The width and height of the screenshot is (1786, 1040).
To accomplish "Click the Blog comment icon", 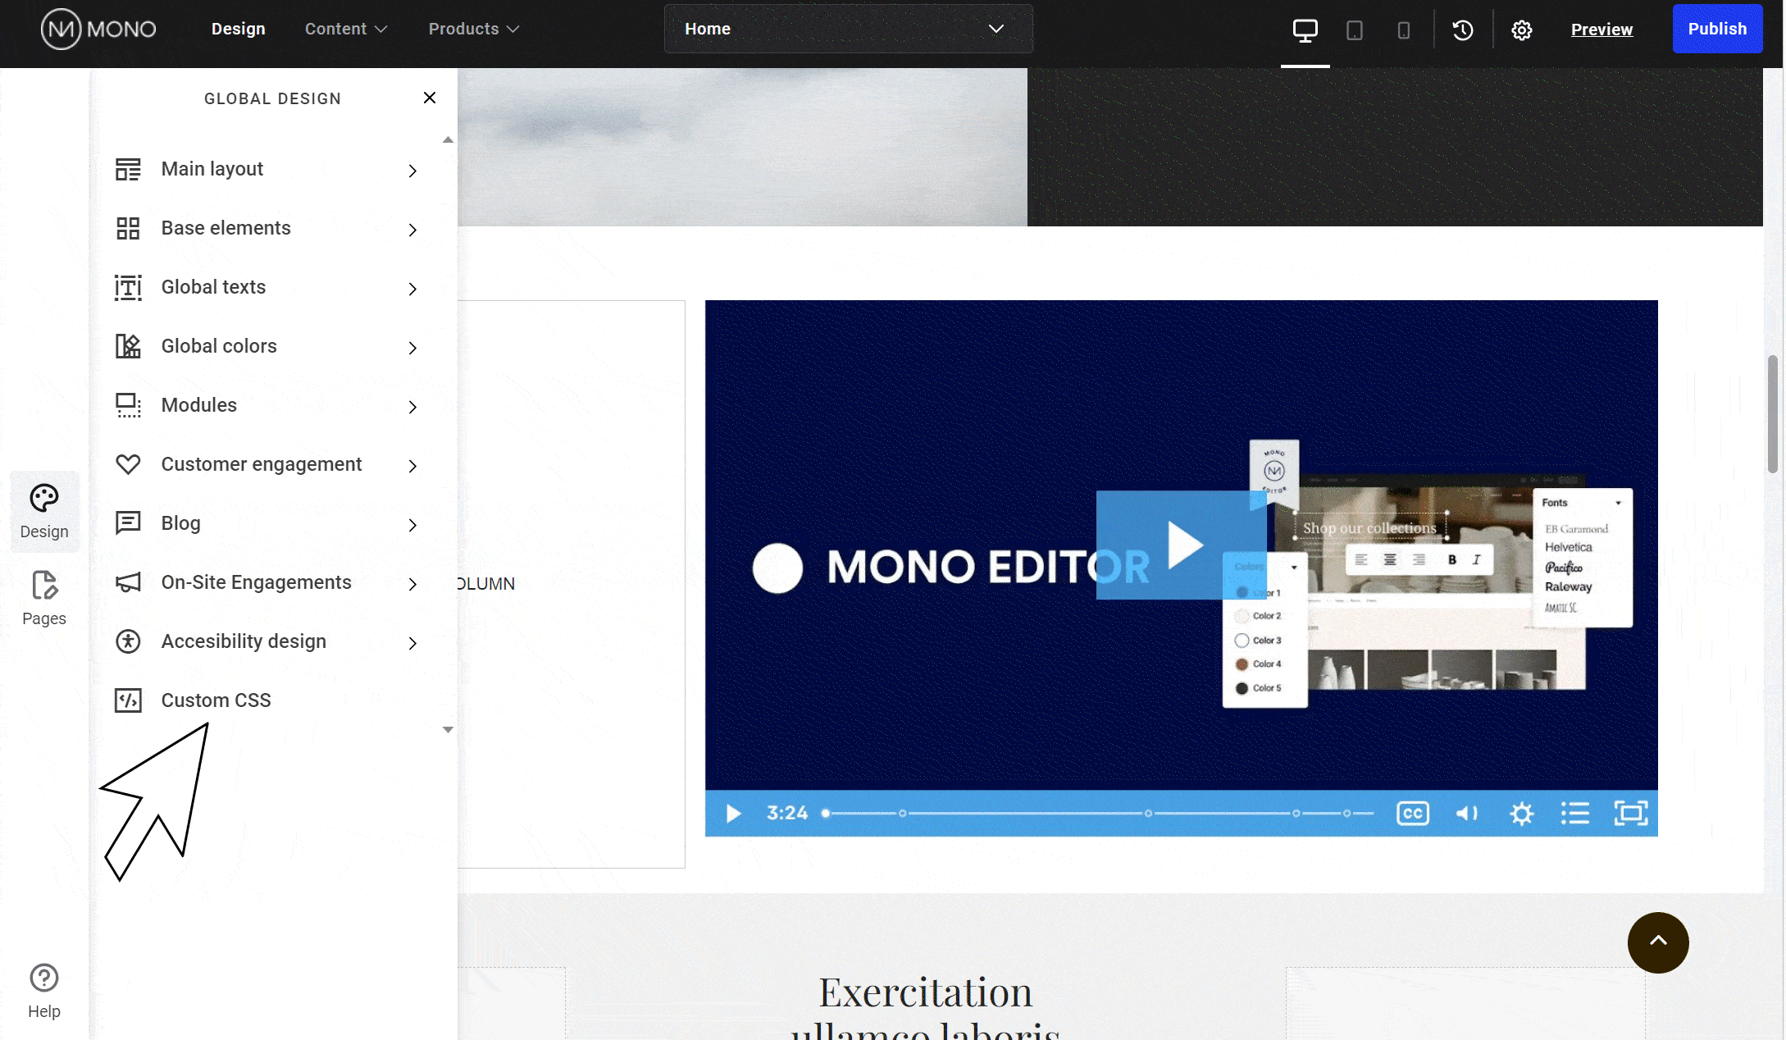I will point(128,523).
